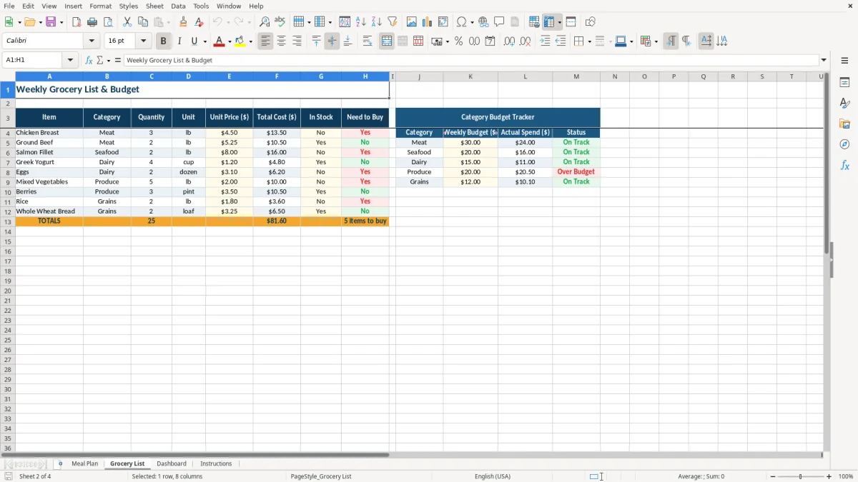Apply the red font color swatch
Viewport: 858px width, 482px height.
coord(220,41)
